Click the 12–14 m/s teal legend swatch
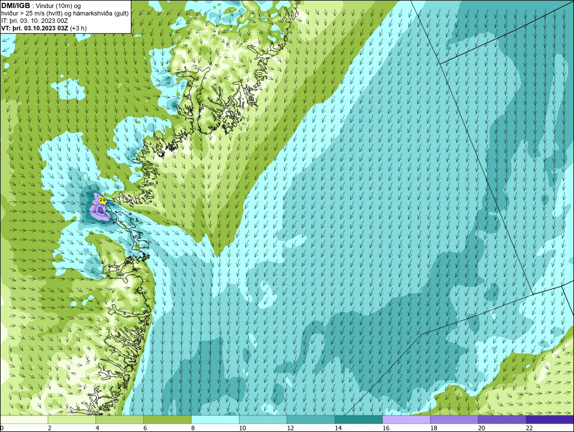Viewport: 574px width, 432px height. point(311,419)
